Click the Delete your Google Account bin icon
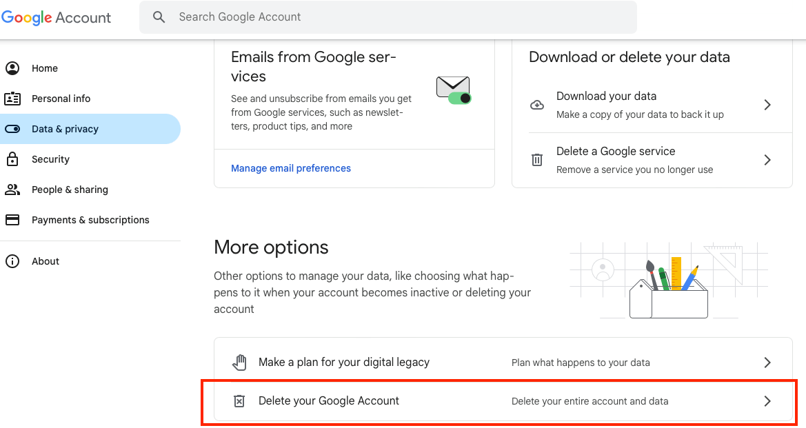 (239, 400)
